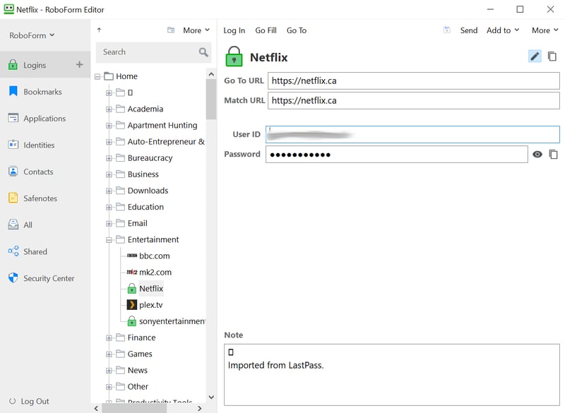Collapse the Home folder
The width and height of the screenshot is (565, 413).
click(97, 77)
